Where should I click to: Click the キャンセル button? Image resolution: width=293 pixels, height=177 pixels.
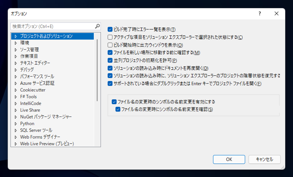pos(265,159)
